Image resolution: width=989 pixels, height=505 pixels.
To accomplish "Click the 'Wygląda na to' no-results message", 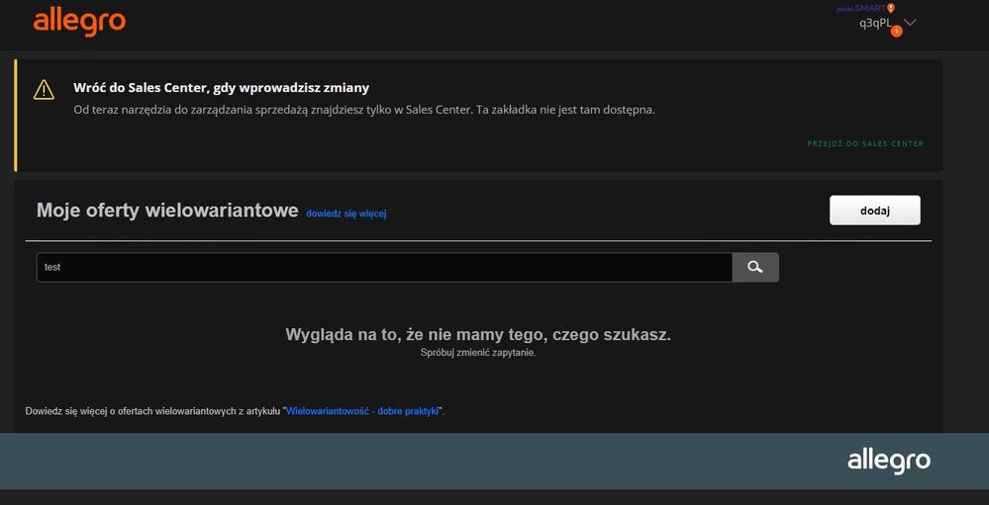I will point(478,335).
